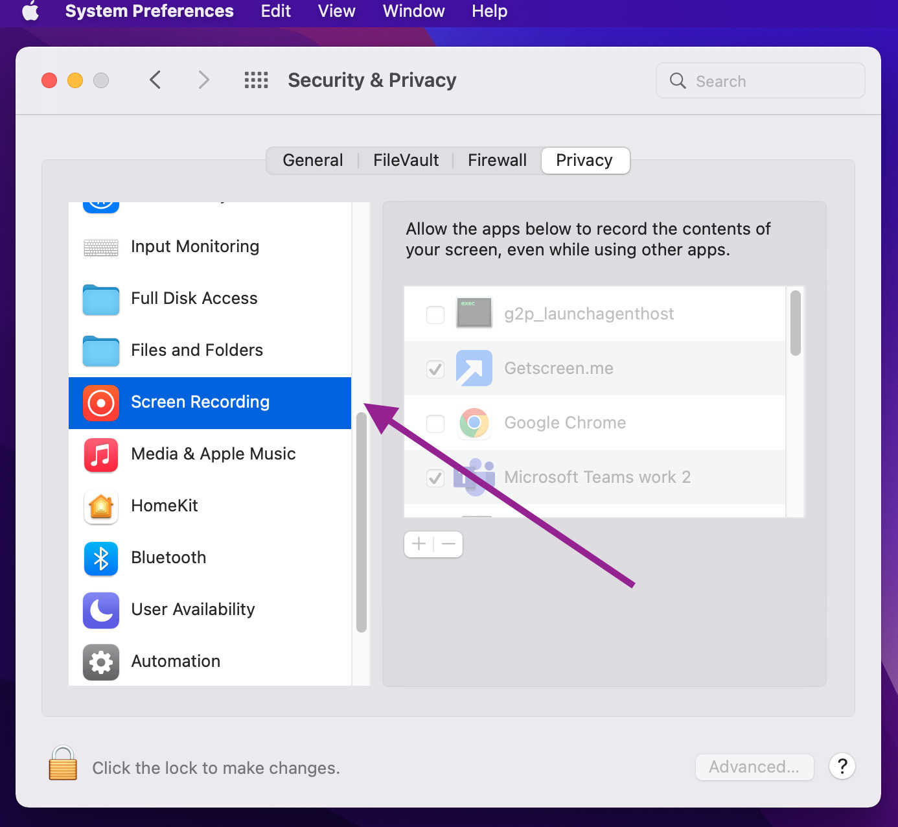Select Google Chrome app name
Image resolution: width=898 pixels, height=827 pixels.
click(565, 423)
